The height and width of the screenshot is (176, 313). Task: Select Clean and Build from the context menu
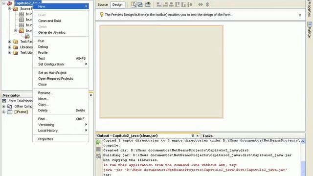pos(61,21)
